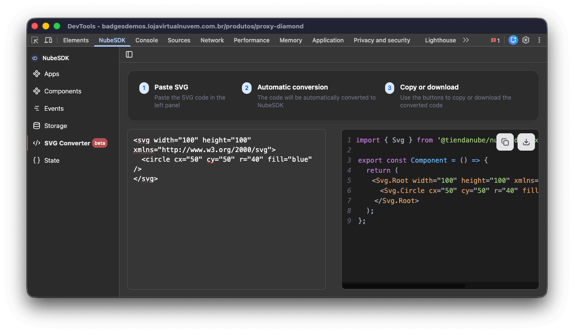Open the Lighthouse panel
Screen dimensions: 574x333
pos(440,40)
